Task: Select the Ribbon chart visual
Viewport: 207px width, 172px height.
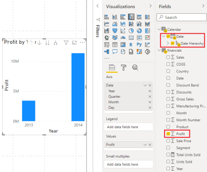Action: [147, 24]
